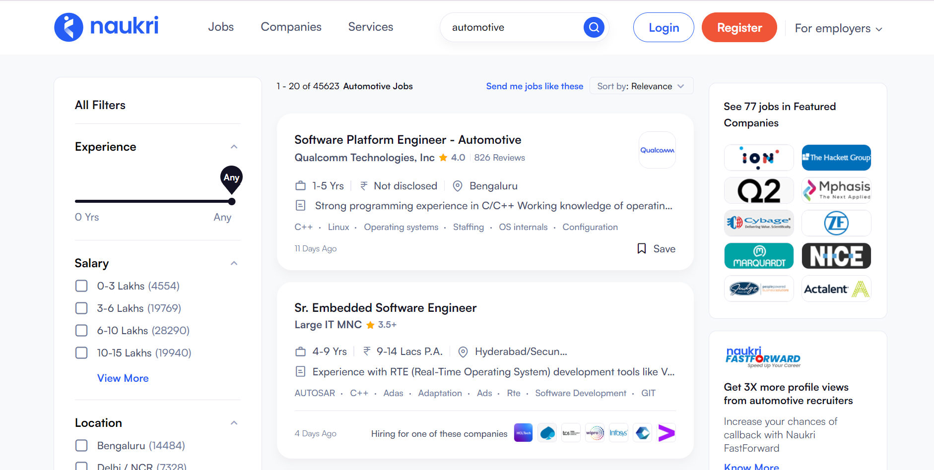Screen dimensions: 934x470
Task: Click the experience slider handle
Action: (x=232, y=201)
